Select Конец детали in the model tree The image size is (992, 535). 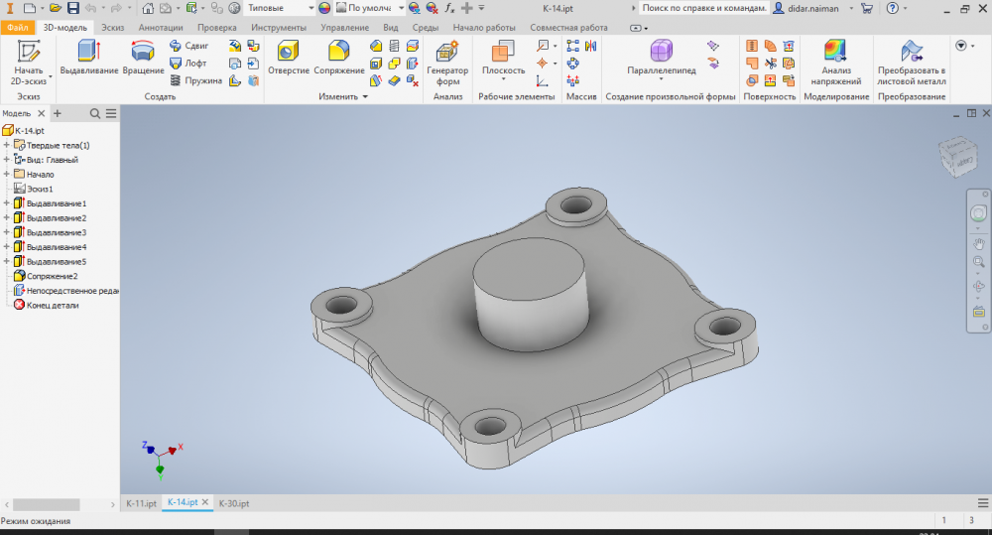52,305
